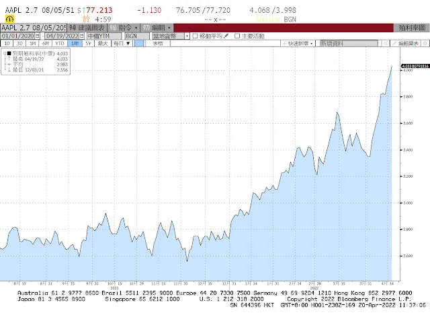430x315 pixels.
Task: Open the 編輯 edit dropdown
Action: 157,28
